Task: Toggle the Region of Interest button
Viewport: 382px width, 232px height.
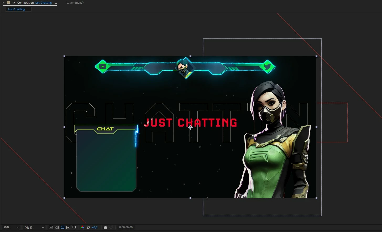Action: [x=68, y=227]
